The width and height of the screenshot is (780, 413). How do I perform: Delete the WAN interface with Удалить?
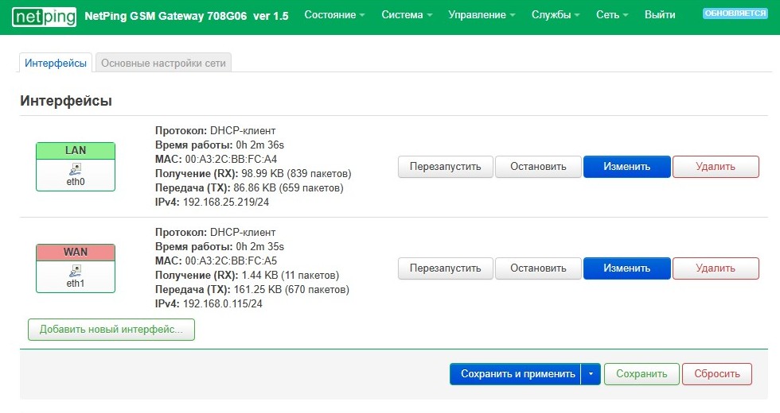pos(716,268)
